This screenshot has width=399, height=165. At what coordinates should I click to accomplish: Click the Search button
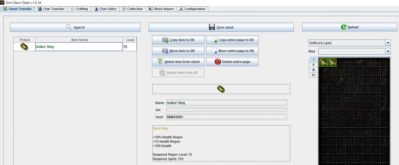tap(75, 27)
